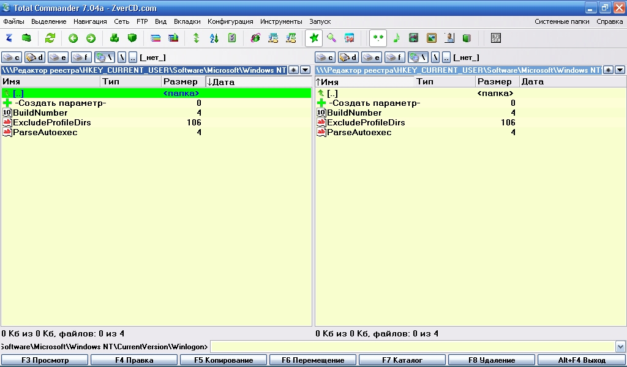The width and height of the screenshot is (627, 367).
Task: Click the book stack with green arrow icon
Action: pos(173,38)
